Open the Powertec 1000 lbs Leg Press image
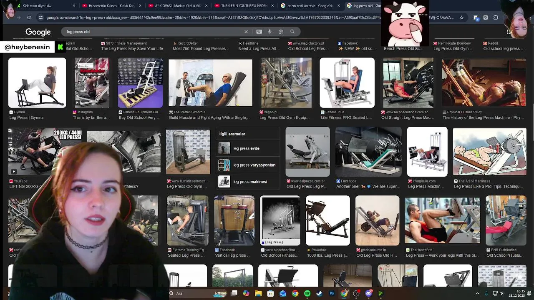Viewport: 534px width, 300px height. click(x=328, y=220)
